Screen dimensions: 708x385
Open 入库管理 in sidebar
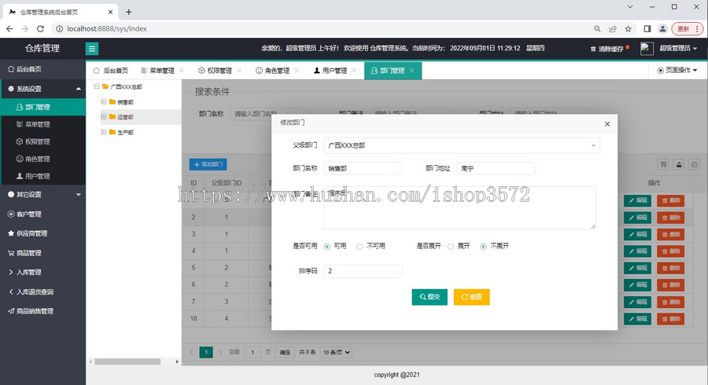click(x=42, y=273)
